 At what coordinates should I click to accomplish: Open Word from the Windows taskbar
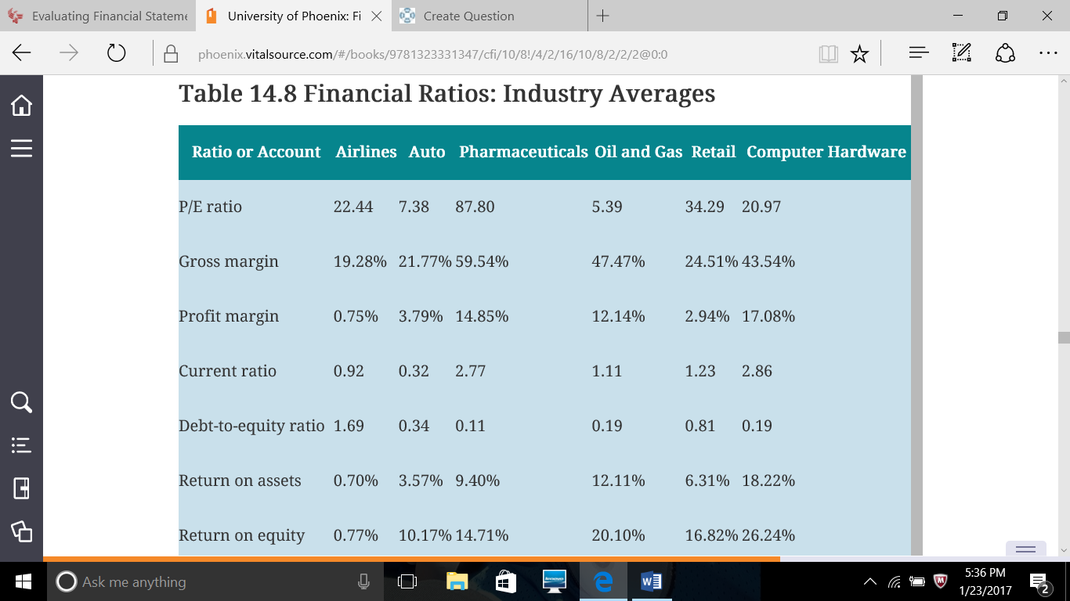650,581
